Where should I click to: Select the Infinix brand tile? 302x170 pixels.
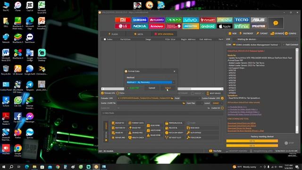pyautogui.click(x=242, y=26)
